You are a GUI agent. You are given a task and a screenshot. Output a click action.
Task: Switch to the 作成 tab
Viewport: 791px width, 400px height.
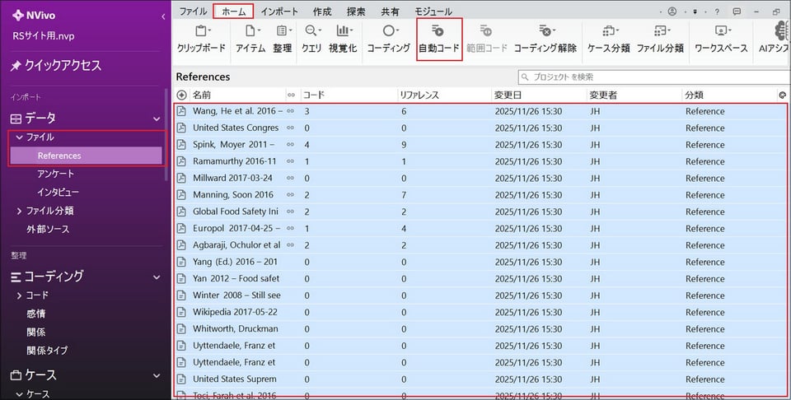(322, 11)
